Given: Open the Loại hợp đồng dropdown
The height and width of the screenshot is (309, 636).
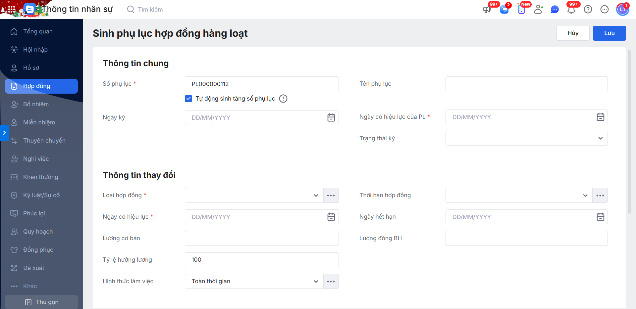Looking at the screenshot, I should pyautogui.click(x=254, y=196).
